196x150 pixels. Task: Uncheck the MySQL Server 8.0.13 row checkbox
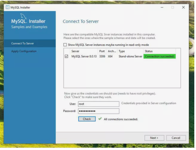pos(66,56)
